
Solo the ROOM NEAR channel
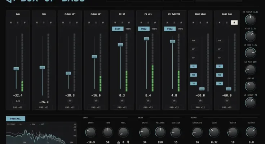[200, 22]
